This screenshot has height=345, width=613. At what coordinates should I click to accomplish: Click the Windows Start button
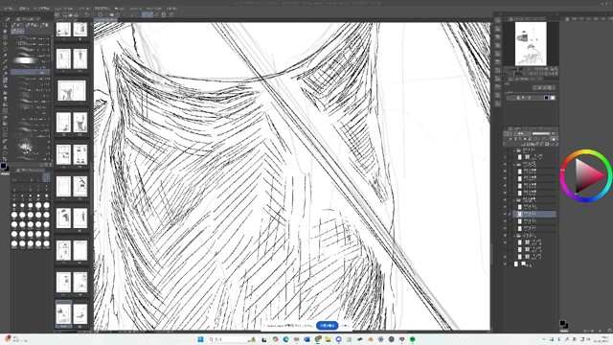point(200,339)
